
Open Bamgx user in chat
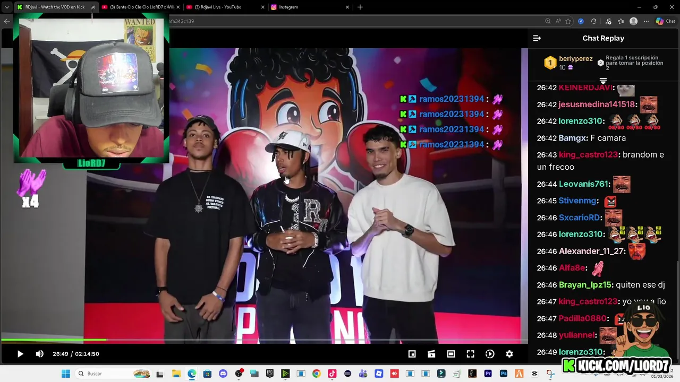[573, 138]
